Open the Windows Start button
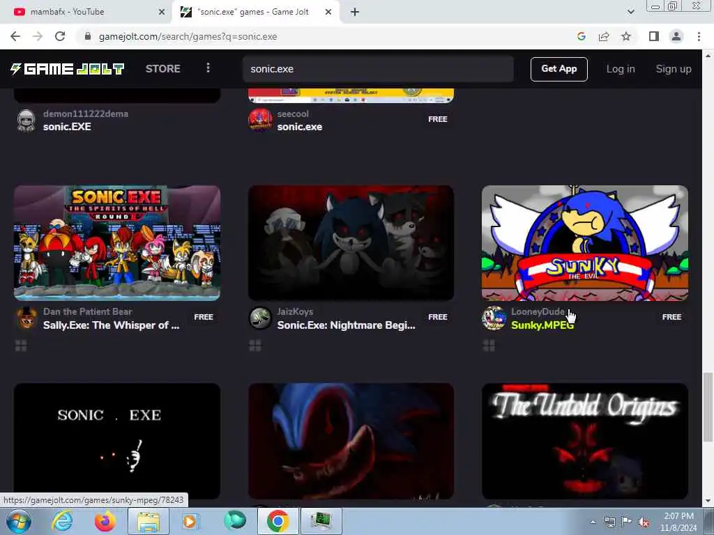The height and width of the screenshot is (535, 714). coord(18,521)
